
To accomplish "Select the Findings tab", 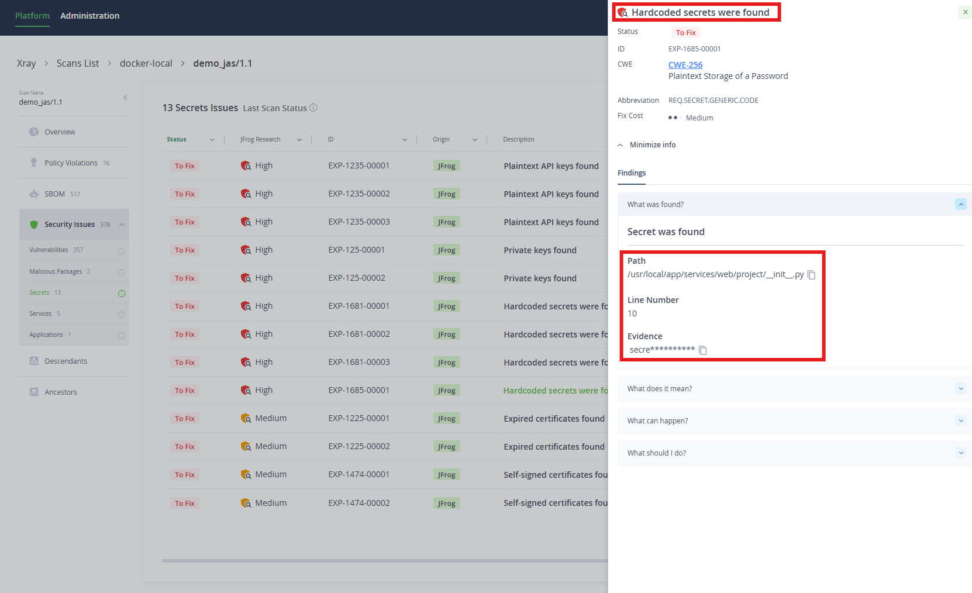I will point(632,173).
